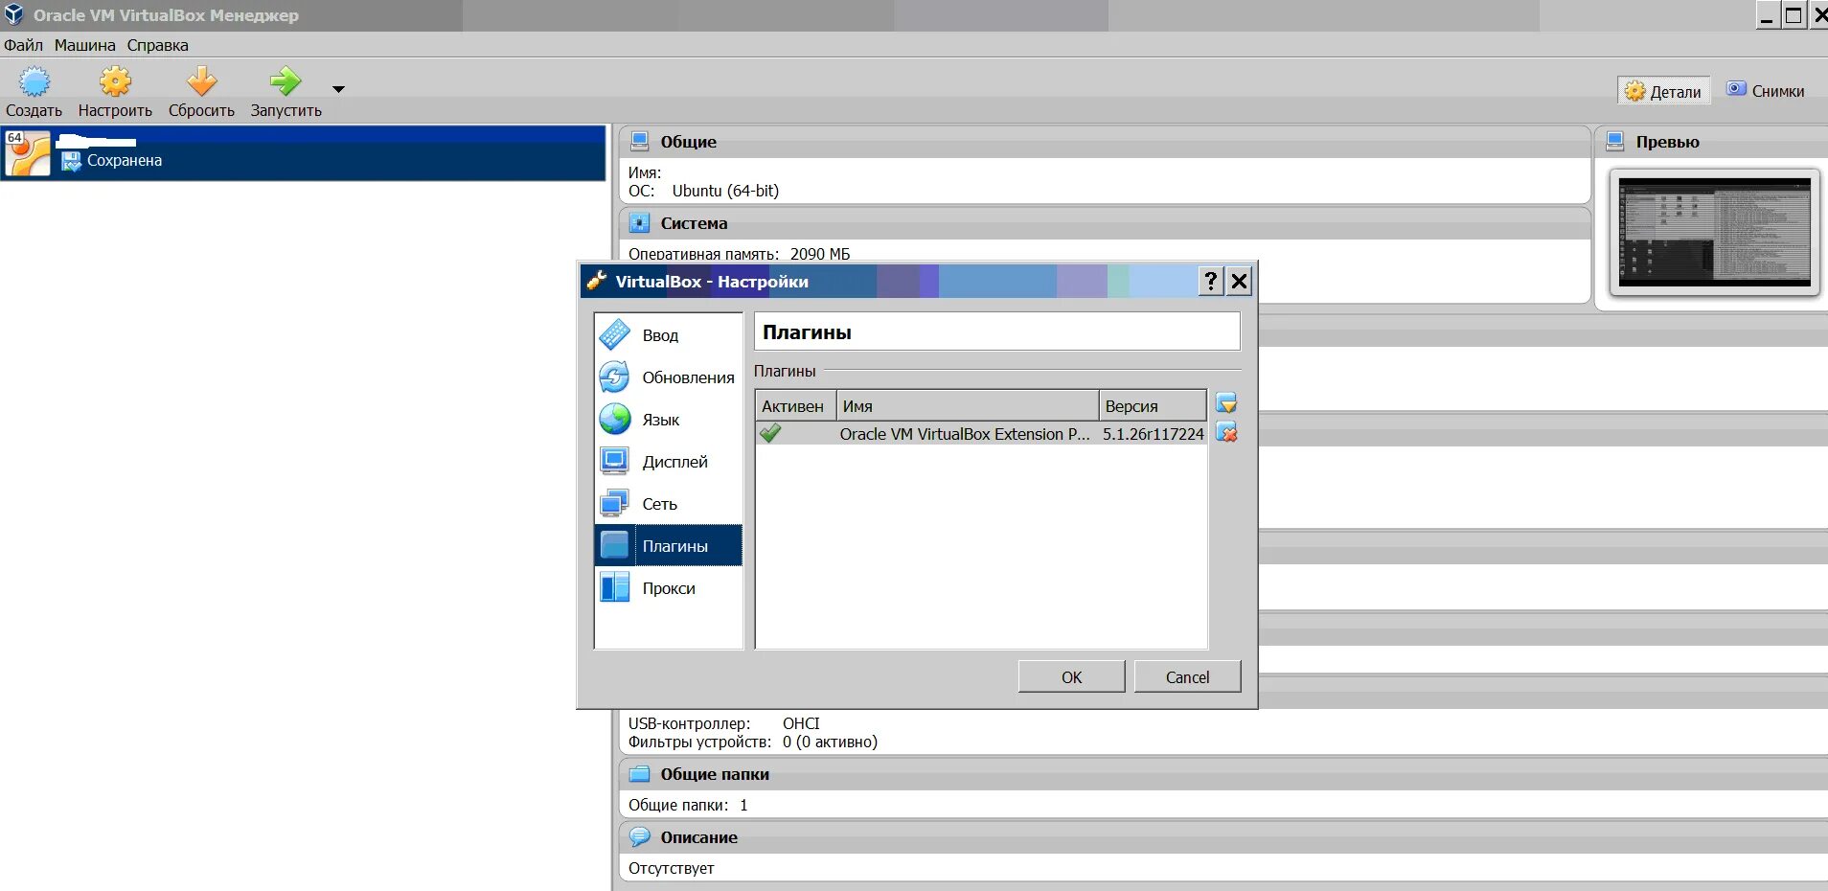Click the Общие section header icon
This screenshot has height=891, width=1828.
click(x=639, y=142)
